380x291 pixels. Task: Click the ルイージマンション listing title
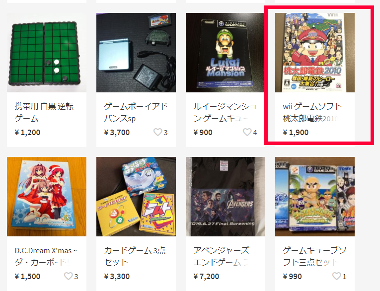225,112
